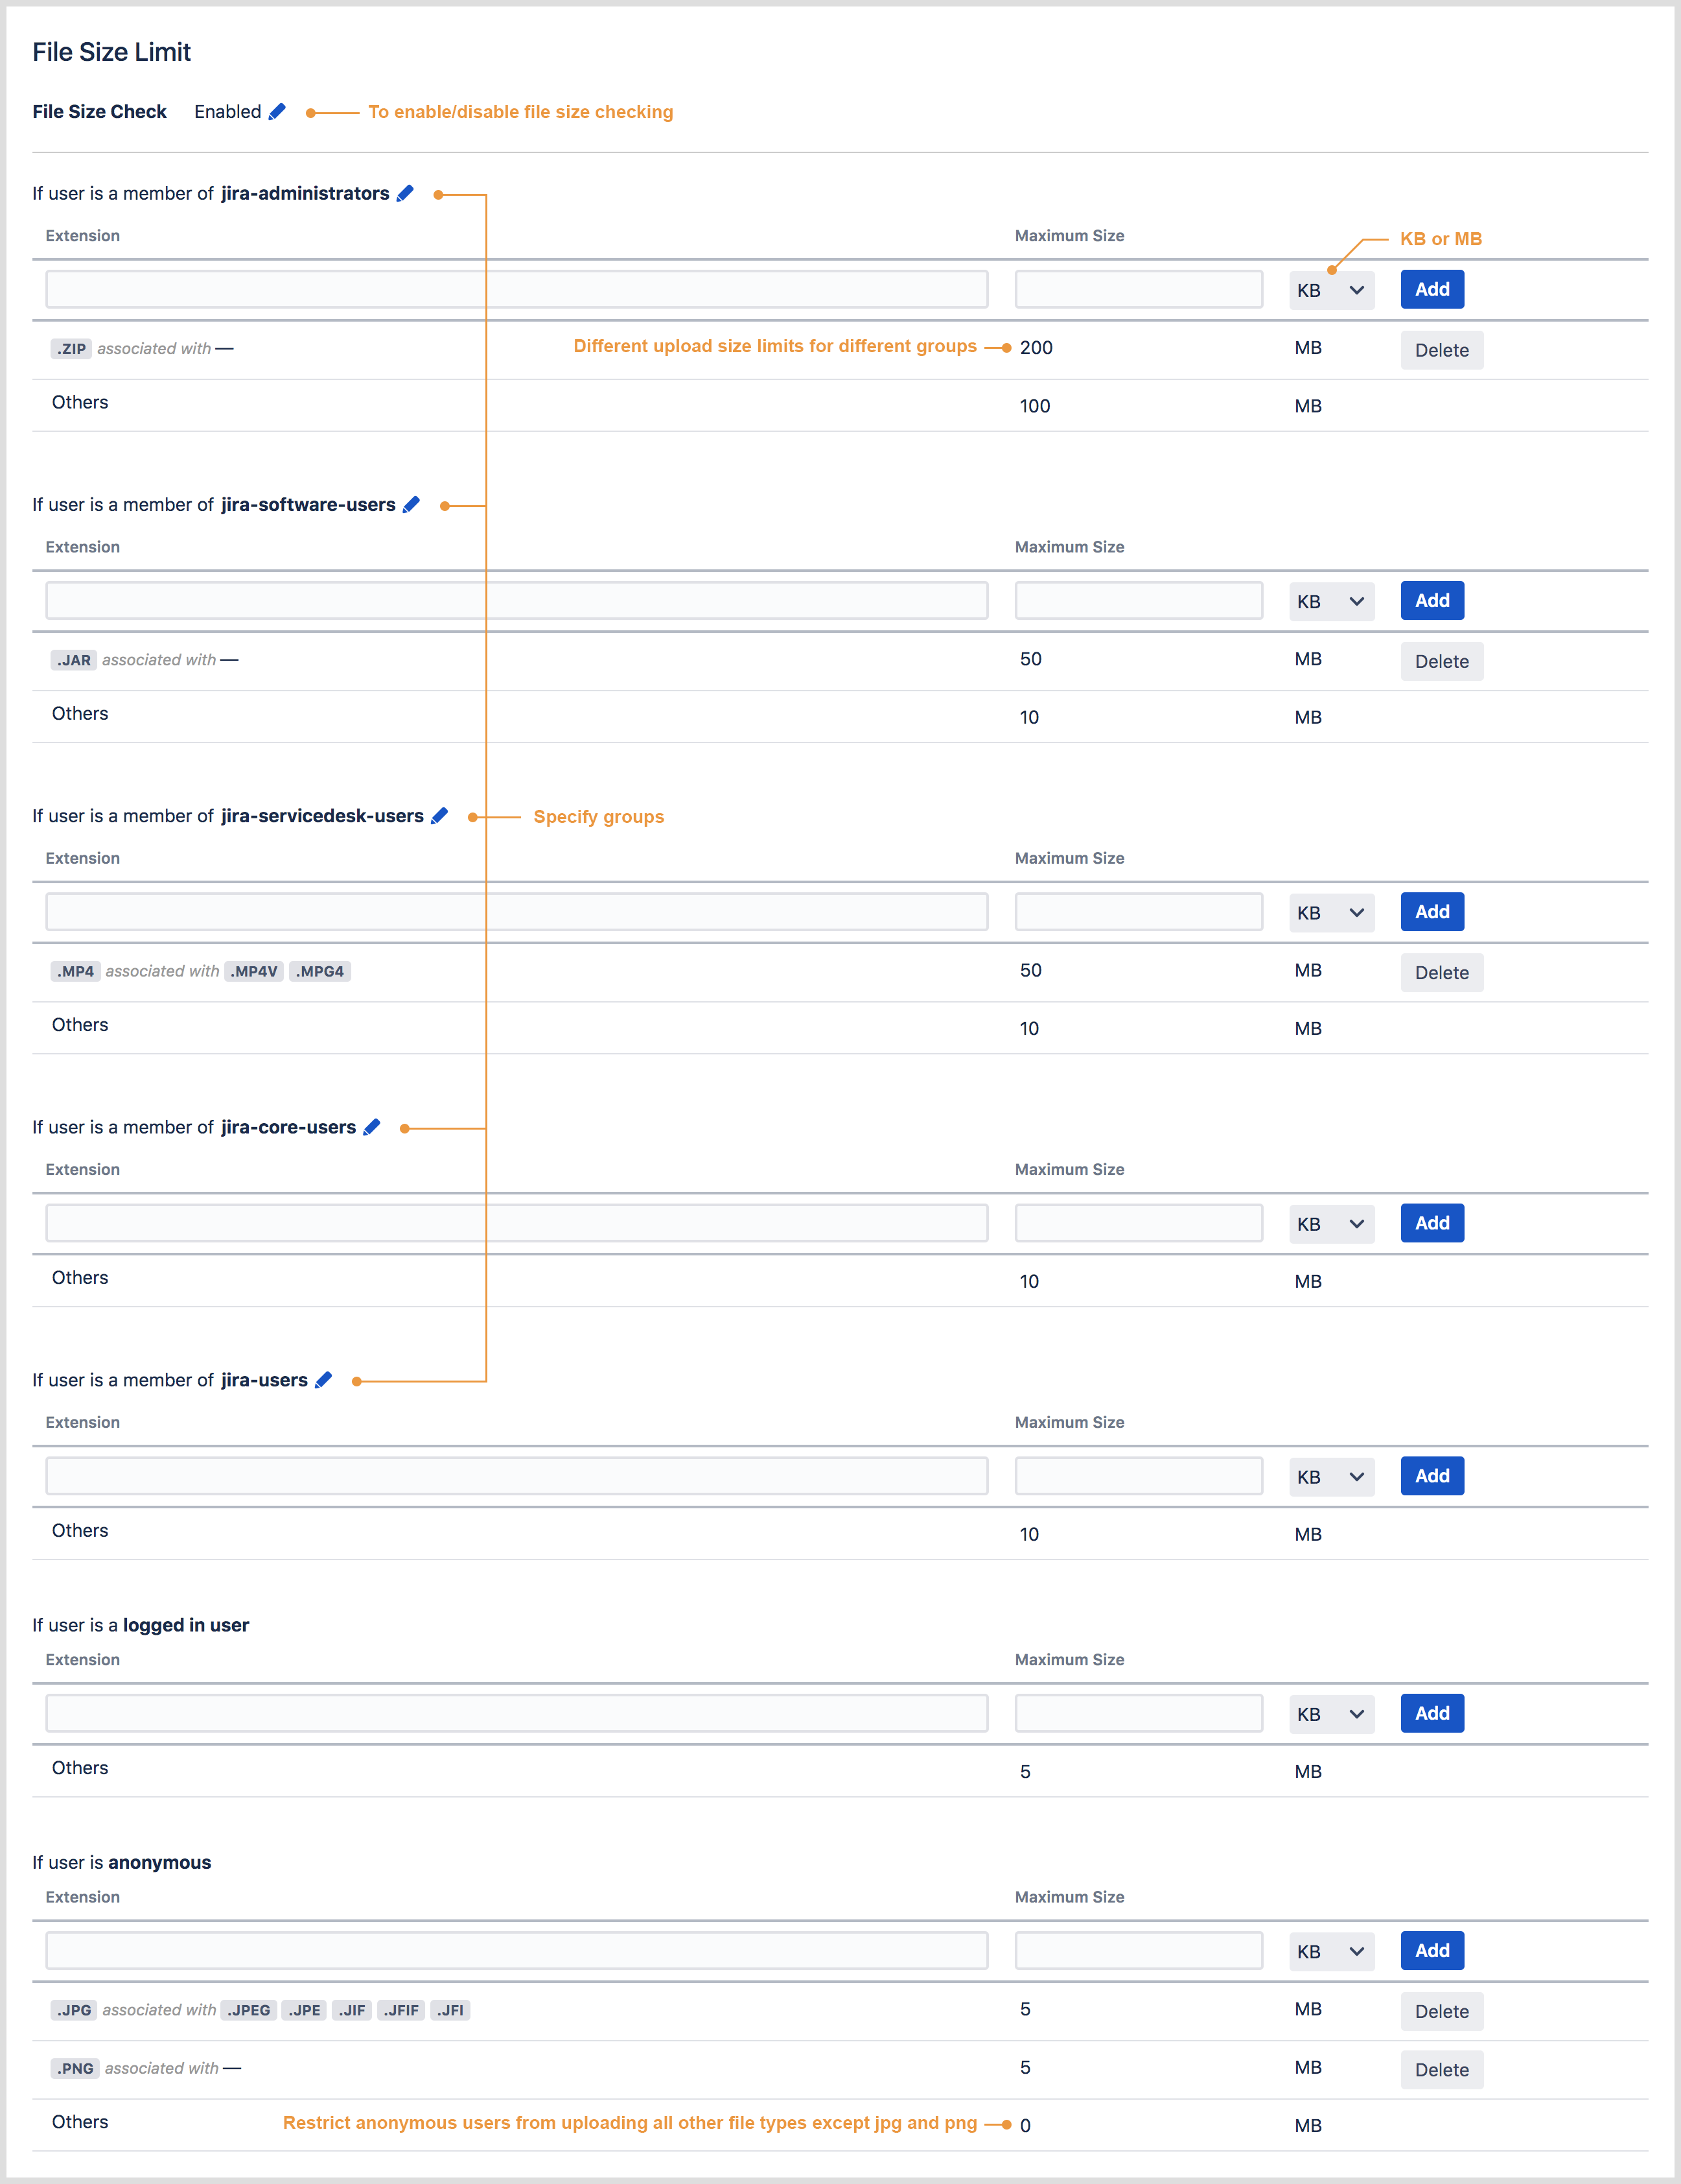This screenshot has width=1681, height=2184.
Task: Click pencil icon beside jira-servicedesk-users
Action: pos(439,815)
